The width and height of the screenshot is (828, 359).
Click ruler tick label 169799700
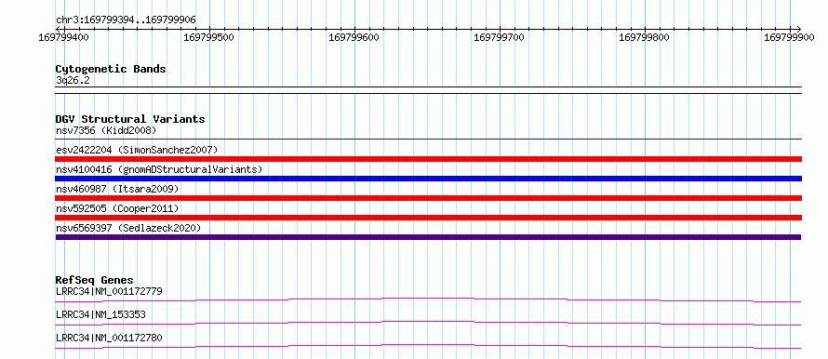[x=499, y=37]
